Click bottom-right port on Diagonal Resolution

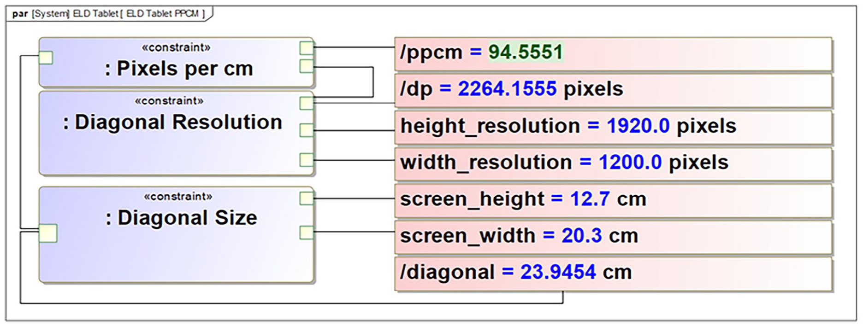click(307, 159)
